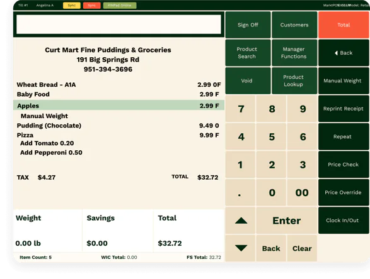The height and width of the screenshot is (279, 370).
Task: Click the WIC Total: 0.00 label
Action: (x=119, y=258)
